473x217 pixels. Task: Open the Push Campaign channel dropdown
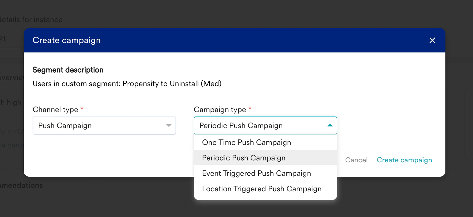[x=104, y=126]
